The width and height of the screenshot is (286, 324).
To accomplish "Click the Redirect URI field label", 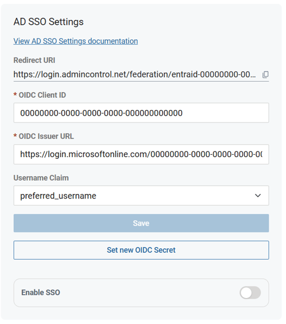I will pos(35,60).
